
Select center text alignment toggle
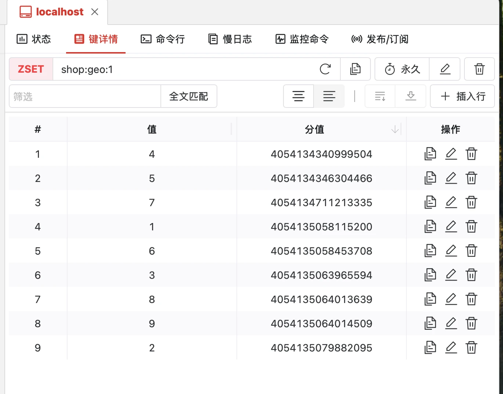pos(298,96)
